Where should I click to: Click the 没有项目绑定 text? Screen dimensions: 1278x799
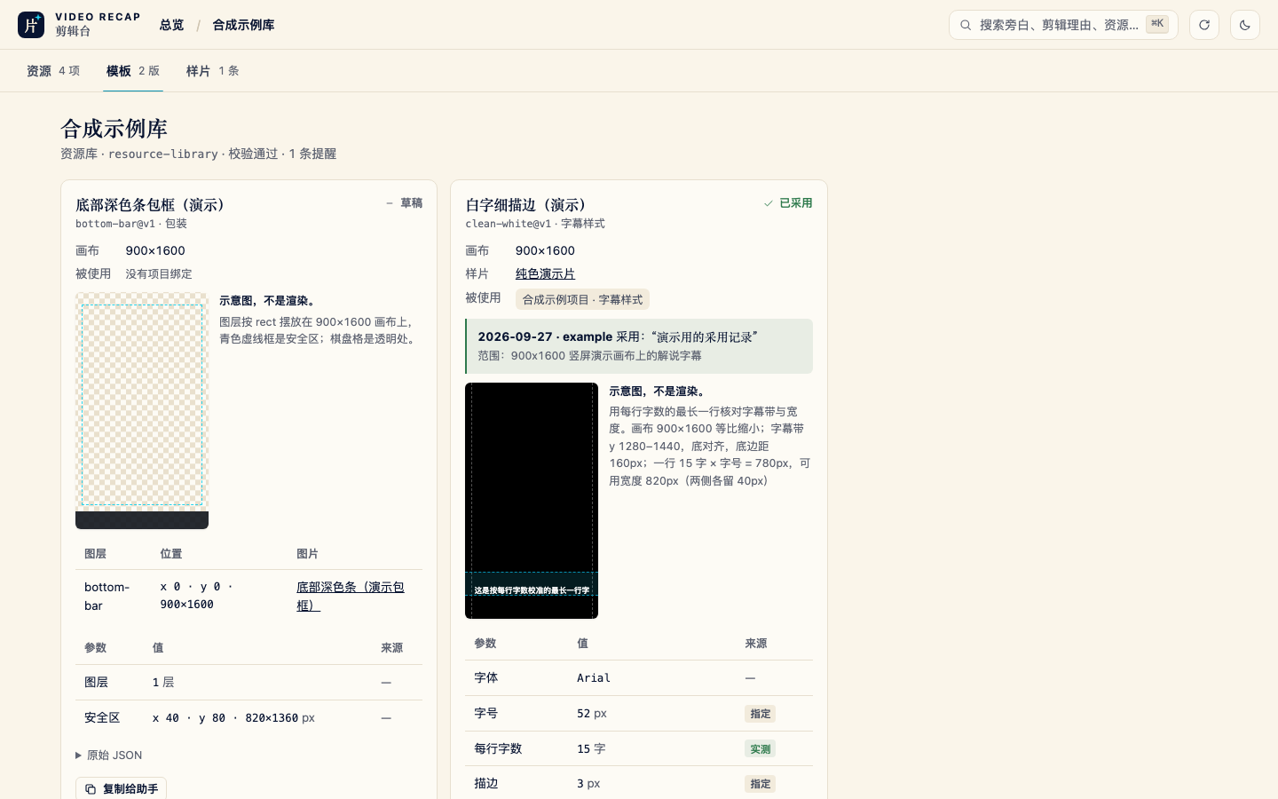[159, 274]
